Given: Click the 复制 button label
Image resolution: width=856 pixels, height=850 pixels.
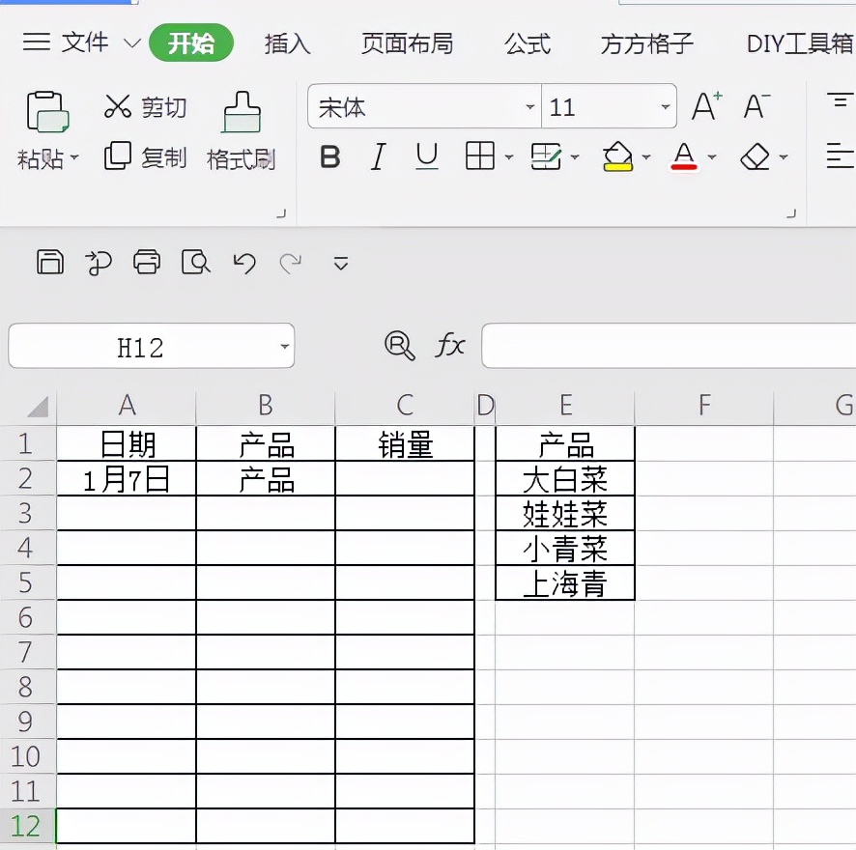Looking at the screenshot, I should click(x=164, y=157).
